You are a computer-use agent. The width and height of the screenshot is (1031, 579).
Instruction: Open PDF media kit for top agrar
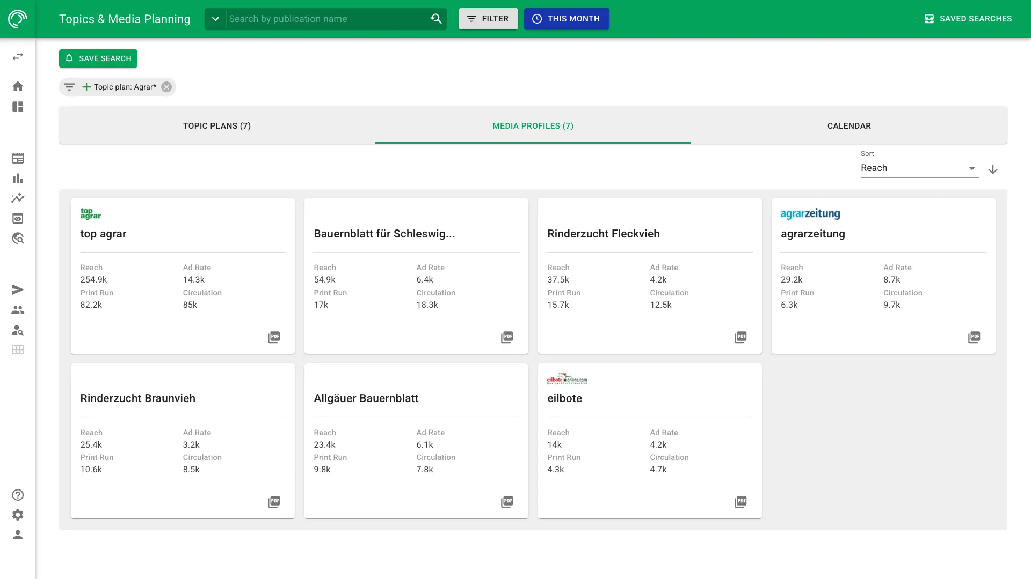274,337
